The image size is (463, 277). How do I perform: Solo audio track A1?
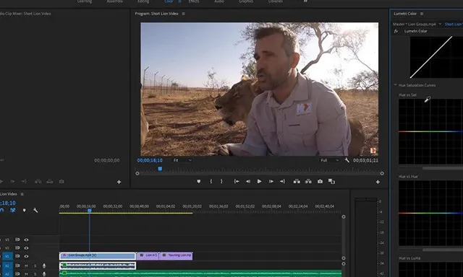(35, 265)
